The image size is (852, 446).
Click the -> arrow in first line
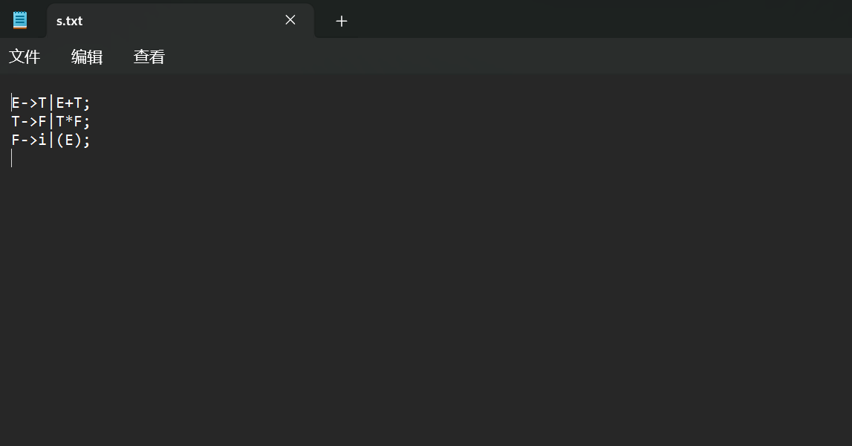(29, 103)
